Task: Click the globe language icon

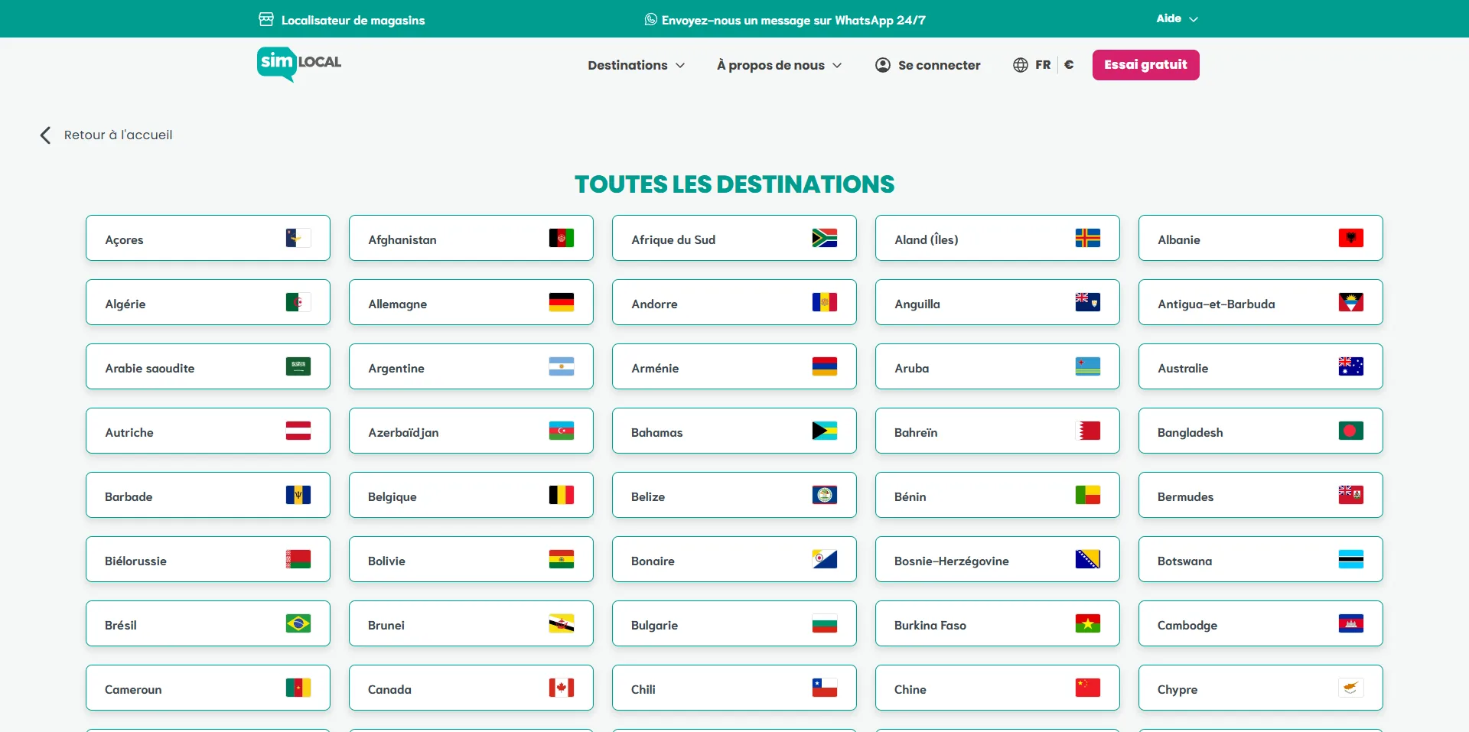Action: point(1020,65)
